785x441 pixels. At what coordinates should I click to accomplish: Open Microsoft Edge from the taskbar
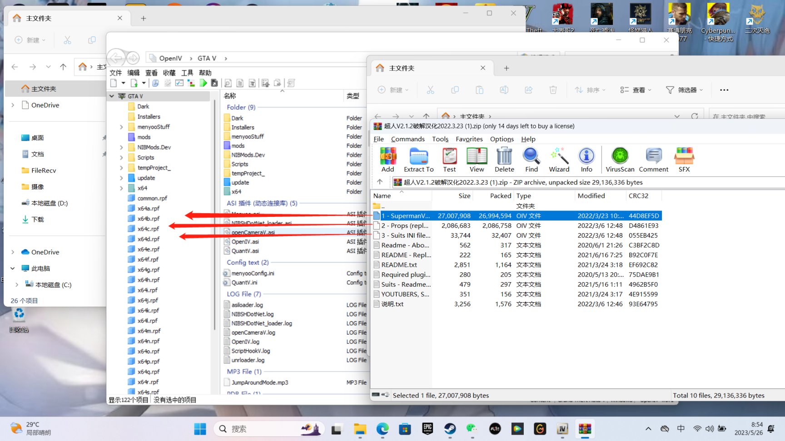383,429
